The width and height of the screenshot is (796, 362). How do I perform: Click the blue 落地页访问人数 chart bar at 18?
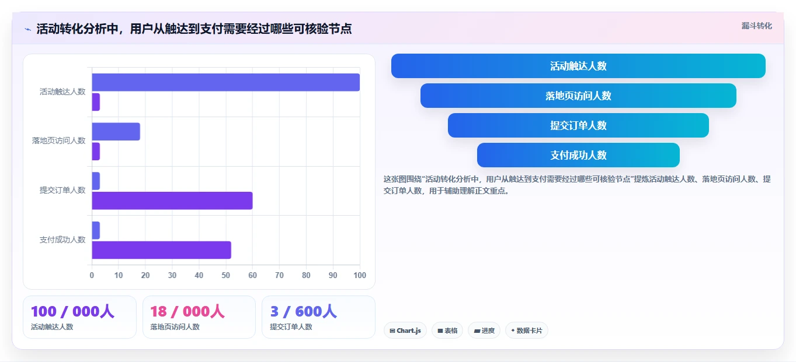click(x=116, y=132)
